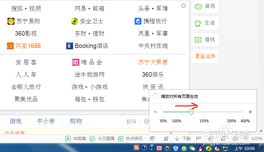Open 游戏 in the right sidebar
This screenshot has height=152, width=264.
coord(205,6)
